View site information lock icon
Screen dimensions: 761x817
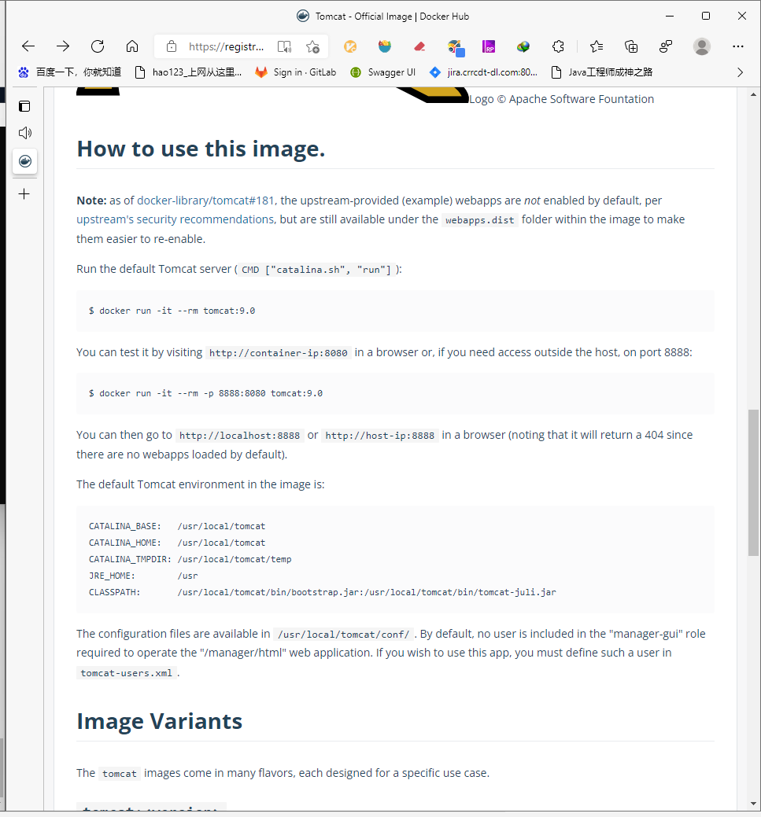[x=171, y=46]
